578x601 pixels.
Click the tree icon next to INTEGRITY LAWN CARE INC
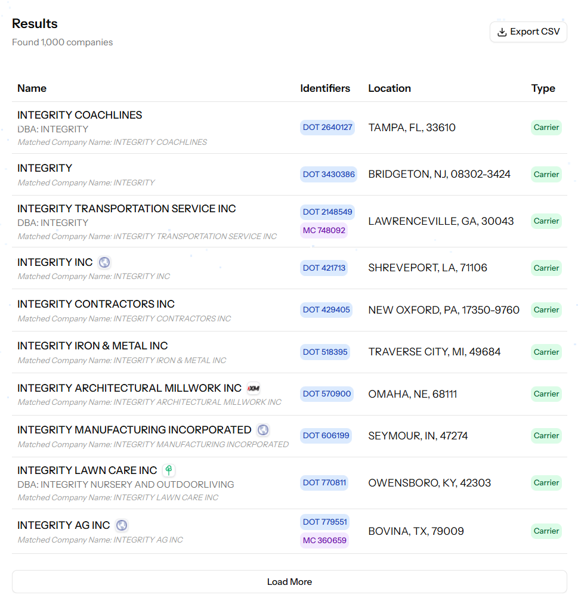169,470
